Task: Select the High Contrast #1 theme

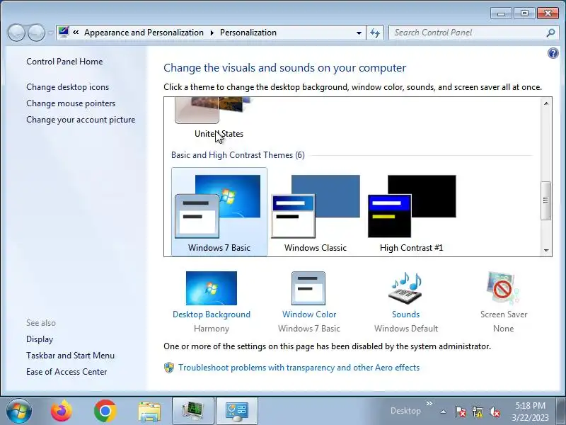Action: [412, 212]
